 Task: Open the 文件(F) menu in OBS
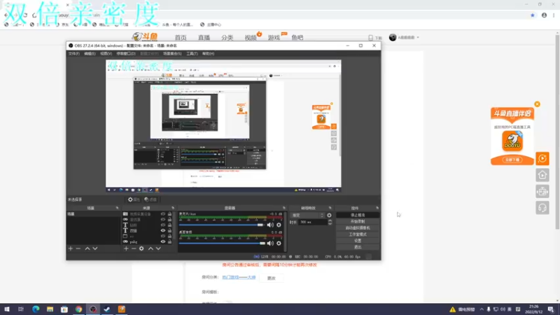pos(74,54)
